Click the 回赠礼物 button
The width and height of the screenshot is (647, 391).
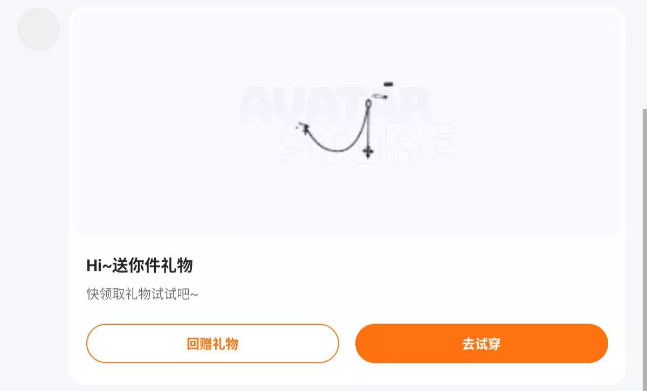(212, 344)
